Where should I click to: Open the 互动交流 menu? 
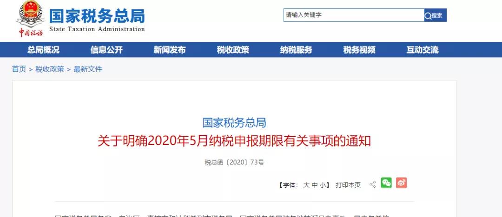click(x=423, y=50)
